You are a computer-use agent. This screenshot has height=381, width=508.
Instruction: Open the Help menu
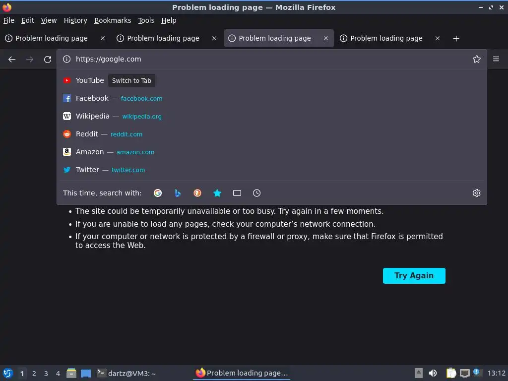169,20
